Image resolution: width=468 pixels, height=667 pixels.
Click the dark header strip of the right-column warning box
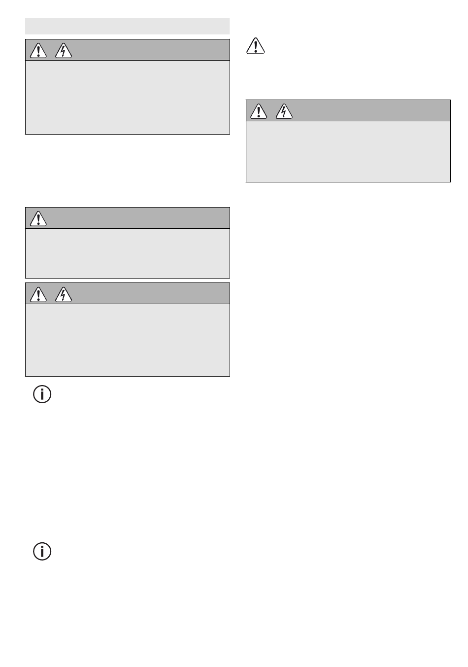pyautogui.click(x=348, y=110)
